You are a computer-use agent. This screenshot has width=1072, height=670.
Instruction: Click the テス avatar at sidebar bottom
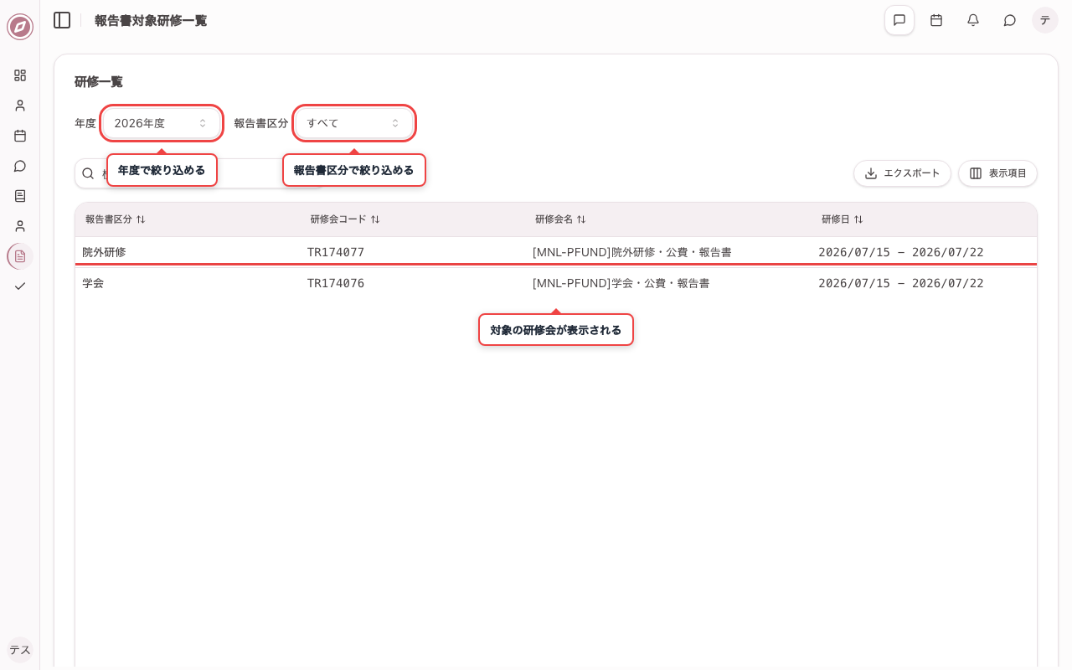[20, 650]
